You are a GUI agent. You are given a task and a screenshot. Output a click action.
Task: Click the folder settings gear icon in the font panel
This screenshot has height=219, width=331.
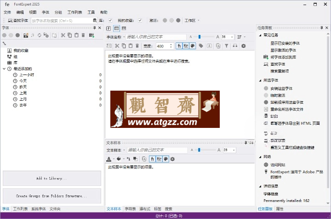[x=46, y=35]
